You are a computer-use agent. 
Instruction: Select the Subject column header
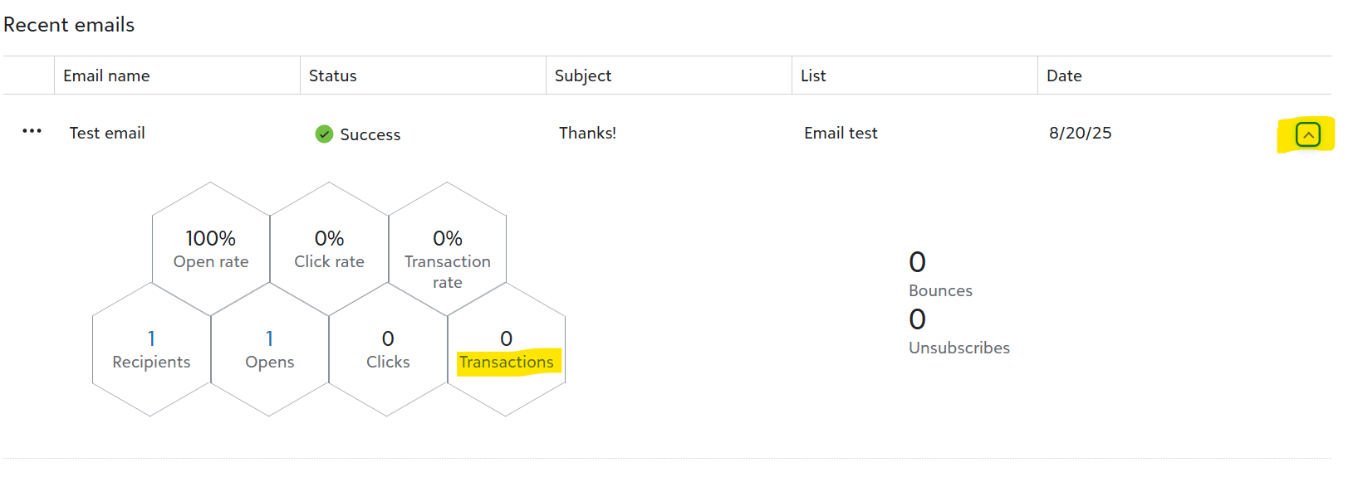[582, 75]
